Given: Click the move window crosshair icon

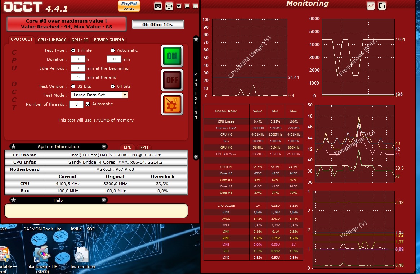Looking at the screenshot, I should (169, 6).
